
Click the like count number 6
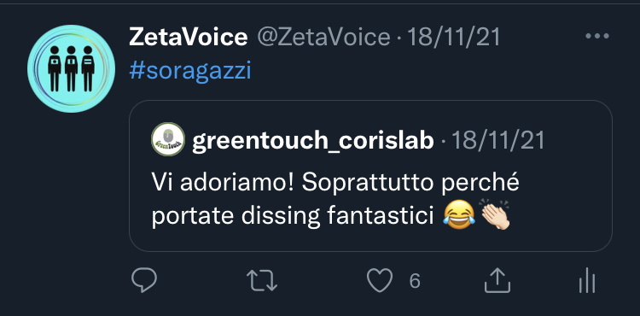click(x=414, y=281)
